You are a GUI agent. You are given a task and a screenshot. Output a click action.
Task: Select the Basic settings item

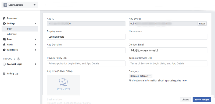pyautogui.click(x=20, y=29)
